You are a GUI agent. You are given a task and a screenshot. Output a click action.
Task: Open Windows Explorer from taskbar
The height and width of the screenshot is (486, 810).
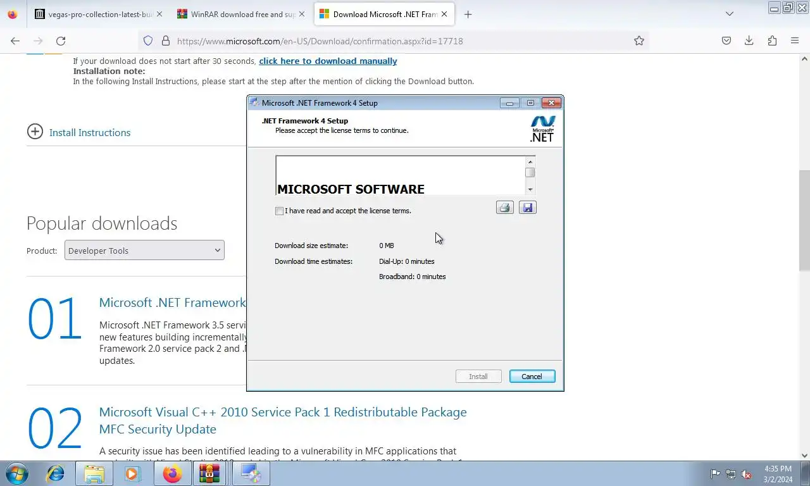click(x=94, y=473)
